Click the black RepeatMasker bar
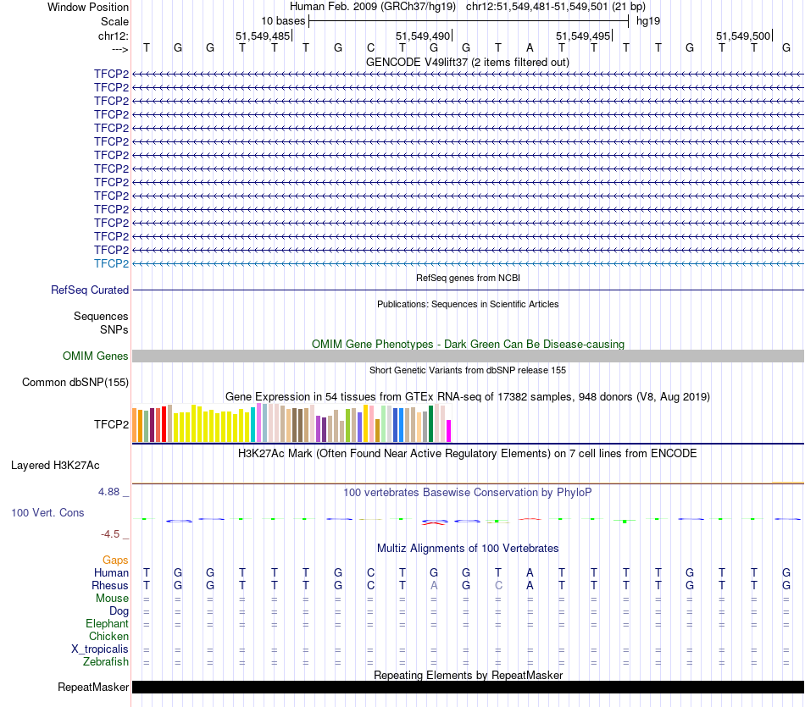Image resolution: width=805 pixels, height=707 pixels. (x=468, y=688)
